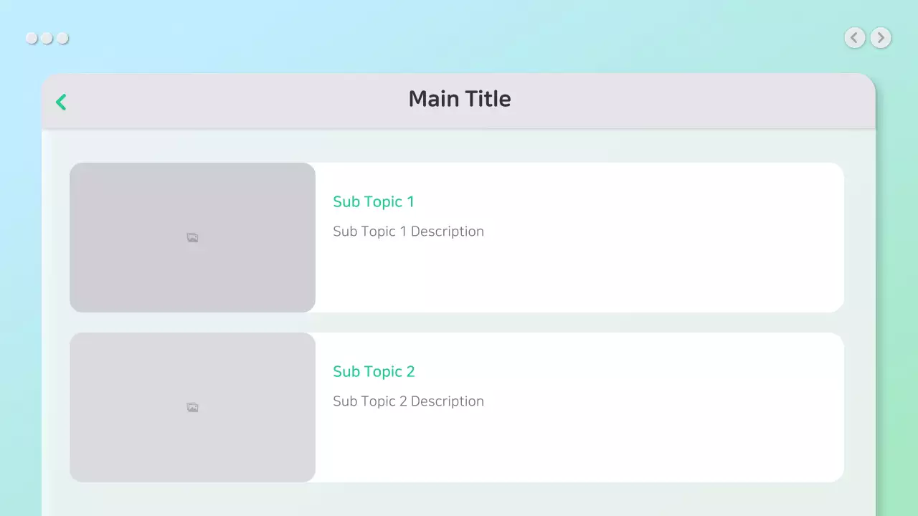Image resolution: width=918 pixels, height=516 pixels.
Task: Open the Sub Topic 1 title link
Action: (373, 202)
